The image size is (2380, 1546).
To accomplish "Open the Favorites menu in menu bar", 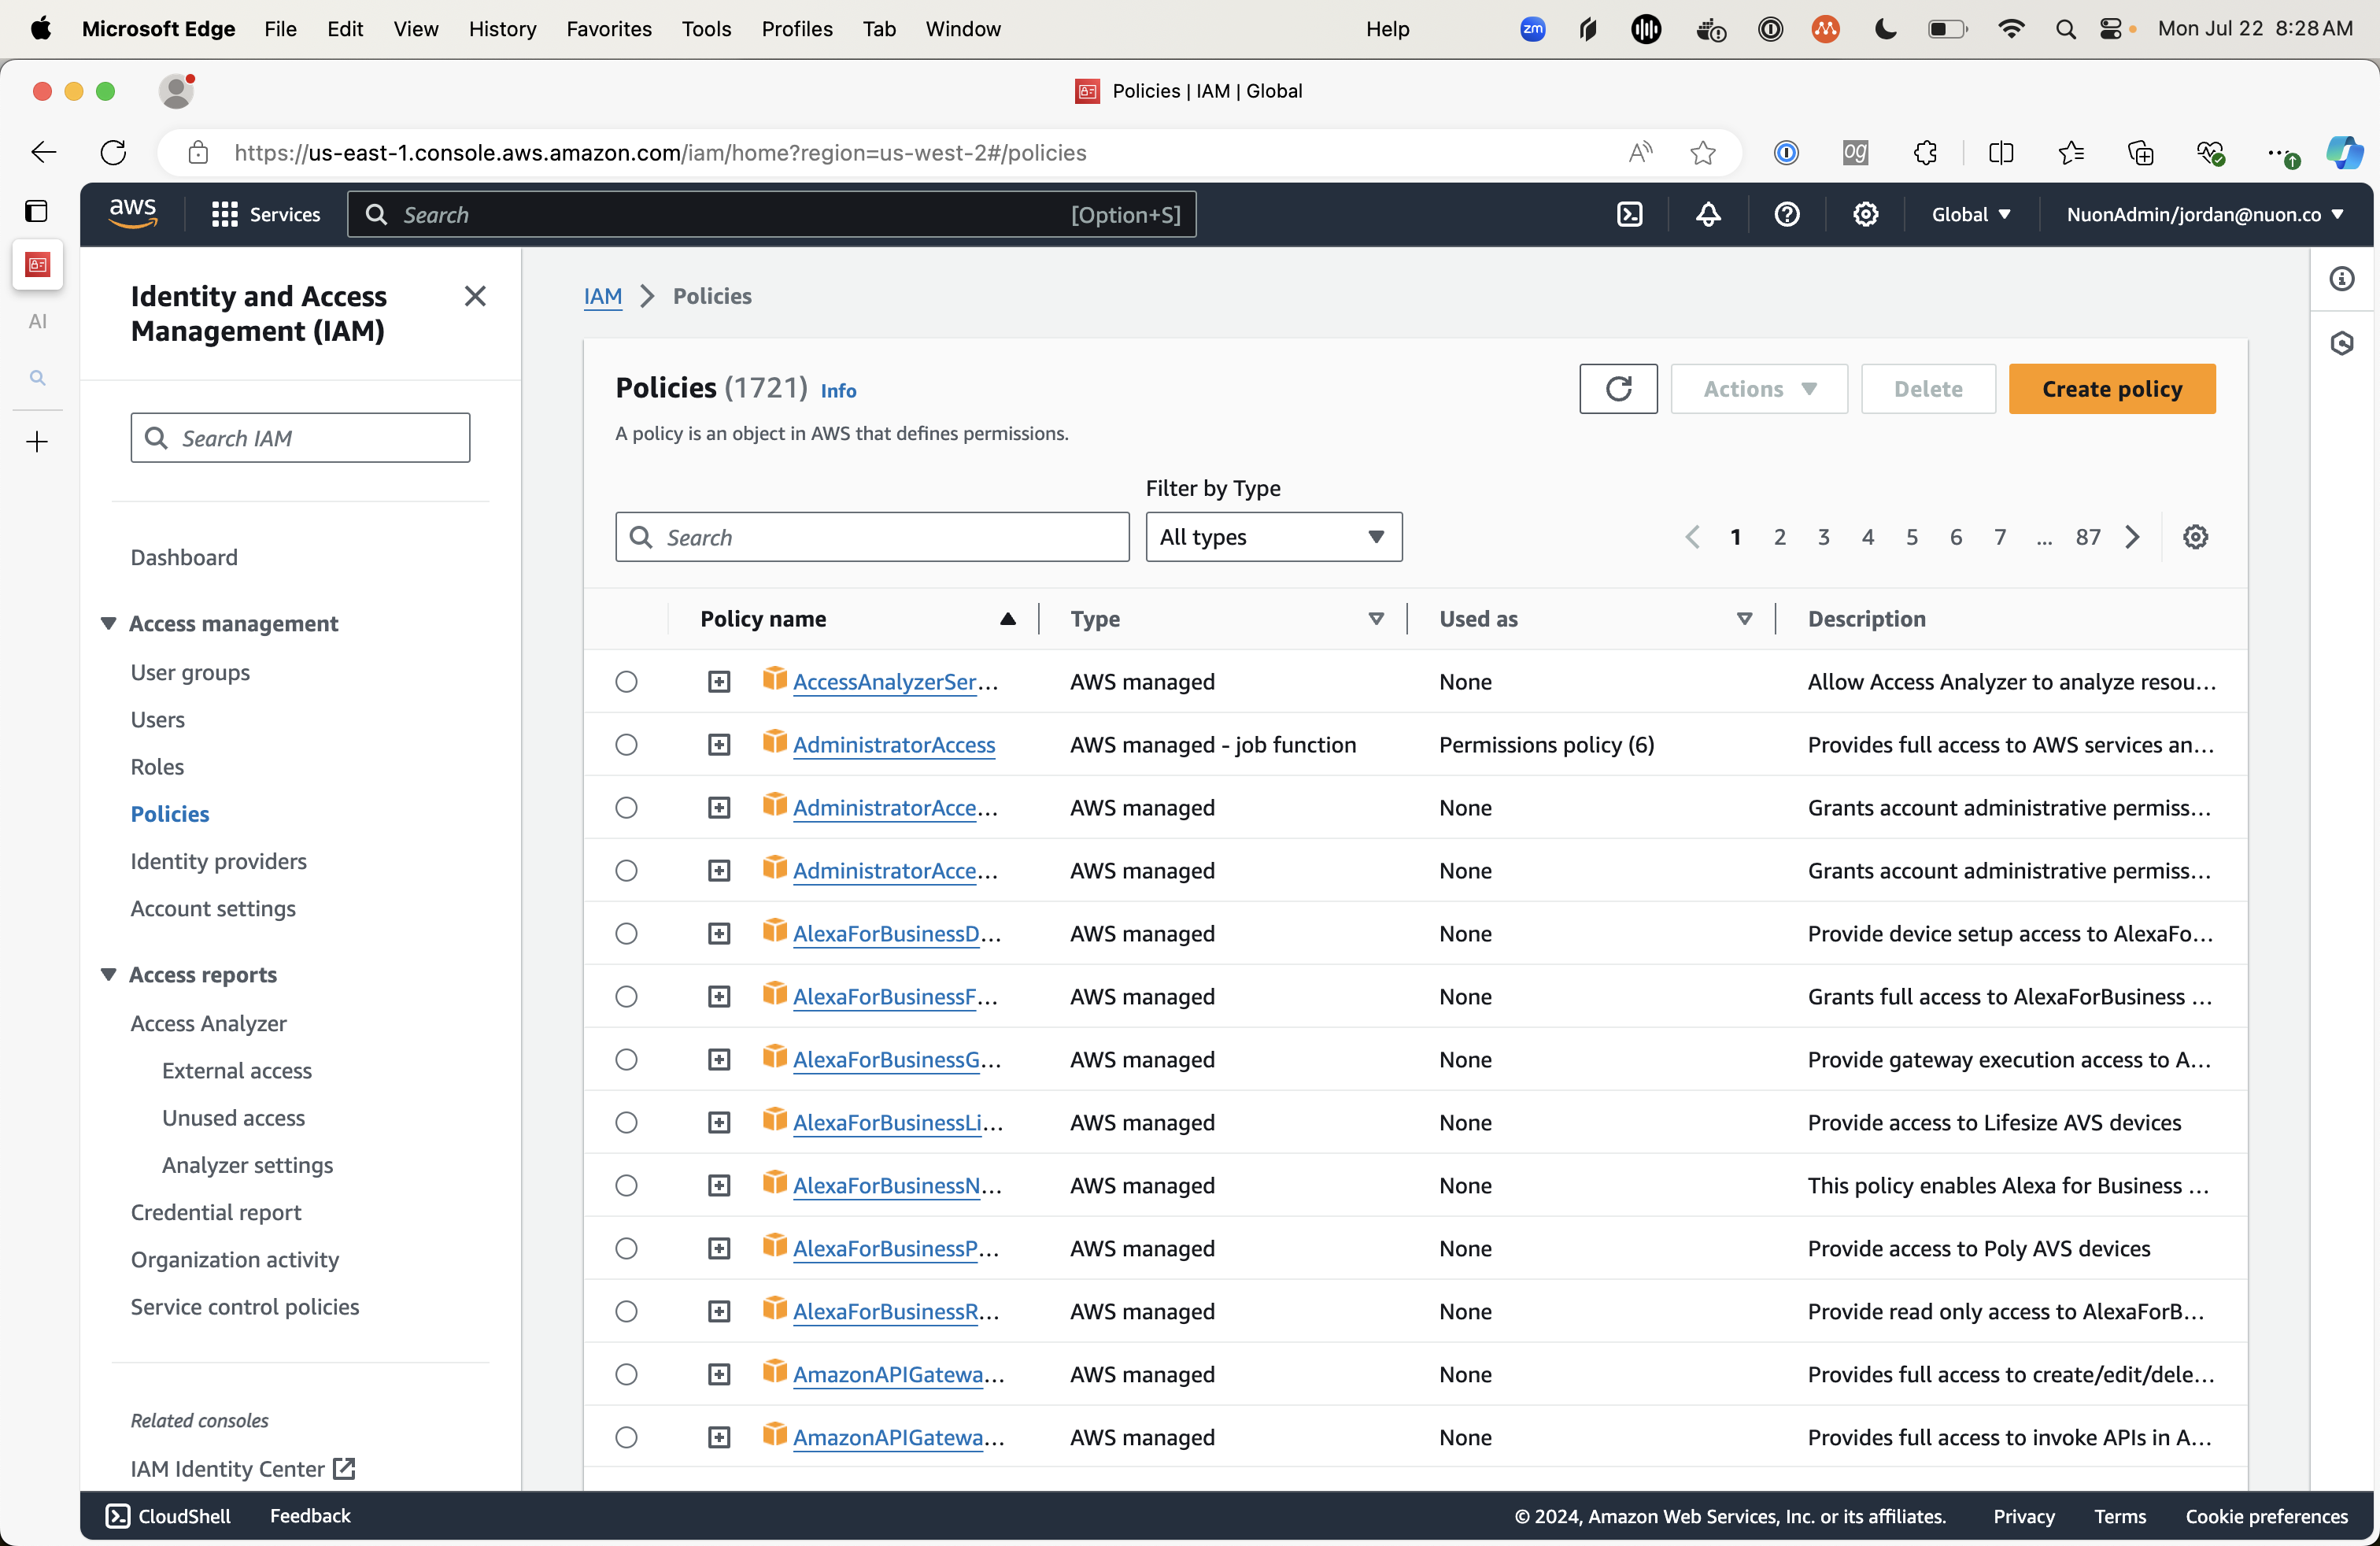I will [608, 29].
